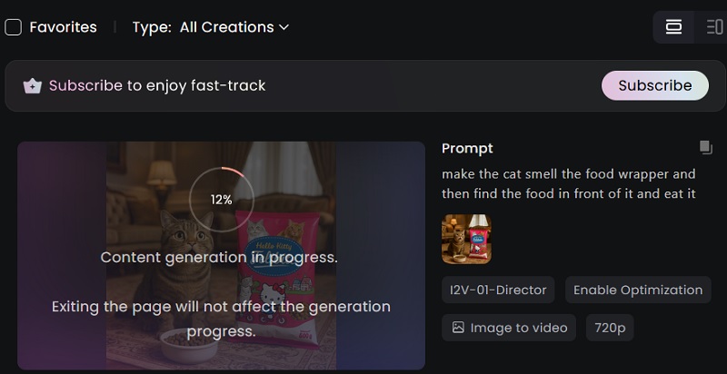Copy the prompt using the copy icon
The width and height of the screenshot is (727, 374).
(x=705, y=147)
